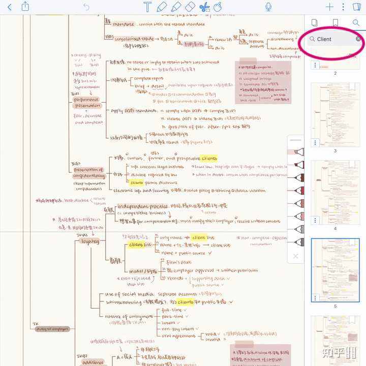This screenshot has width=366, height=366.
Task: Pick the light pink highlighter preset
Action: (296, 152)
